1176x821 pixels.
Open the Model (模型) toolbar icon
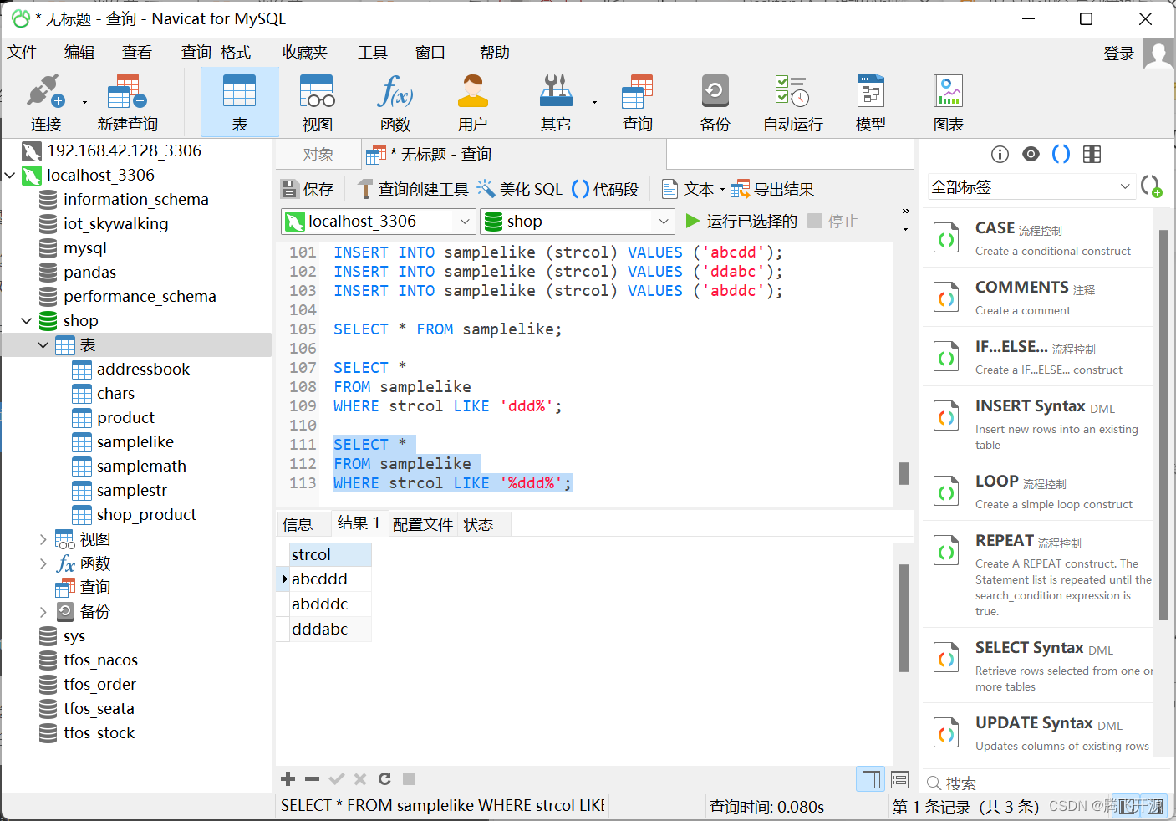tap(871, 102)
